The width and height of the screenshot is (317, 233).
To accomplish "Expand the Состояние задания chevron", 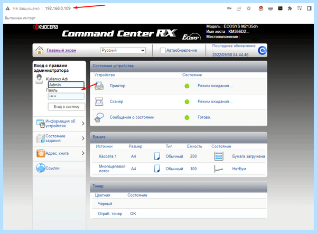I will point(83,138).
